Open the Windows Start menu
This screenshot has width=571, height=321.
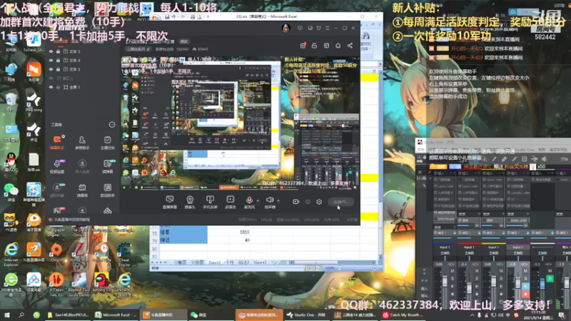(x=7, y=315)
